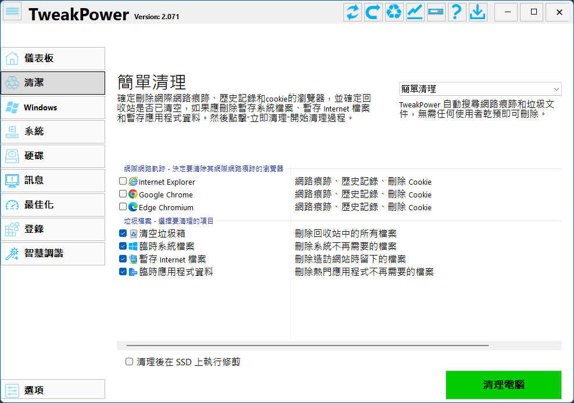Image resolution: width=574 pixels, height=403 pixels.
Task: Check the Google Chrome checkbox
Action: point(123,194)
